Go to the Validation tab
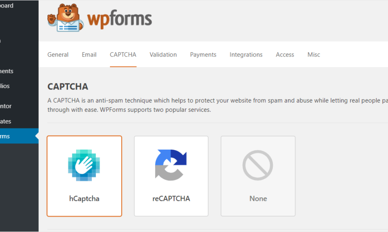The width and height of the screenshot is (388, 232). coord(163,55)
